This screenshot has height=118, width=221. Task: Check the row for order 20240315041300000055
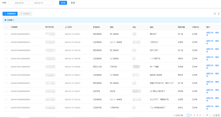(6, 59)
